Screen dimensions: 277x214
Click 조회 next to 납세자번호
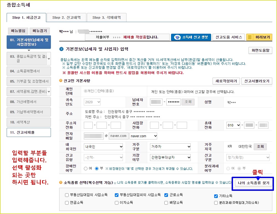point(188,102)
